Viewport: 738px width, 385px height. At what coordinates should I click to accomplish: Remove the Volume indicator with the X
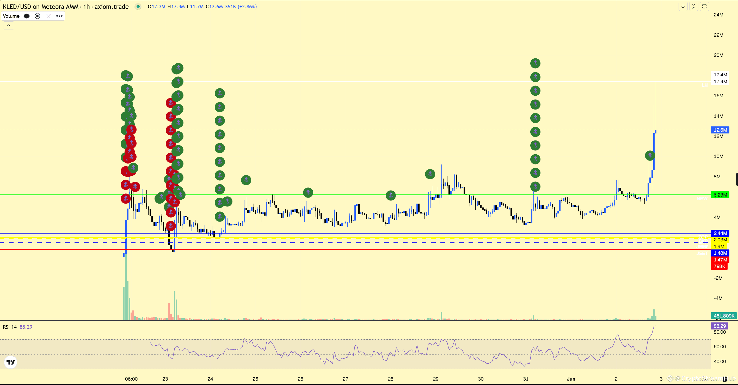48,16
